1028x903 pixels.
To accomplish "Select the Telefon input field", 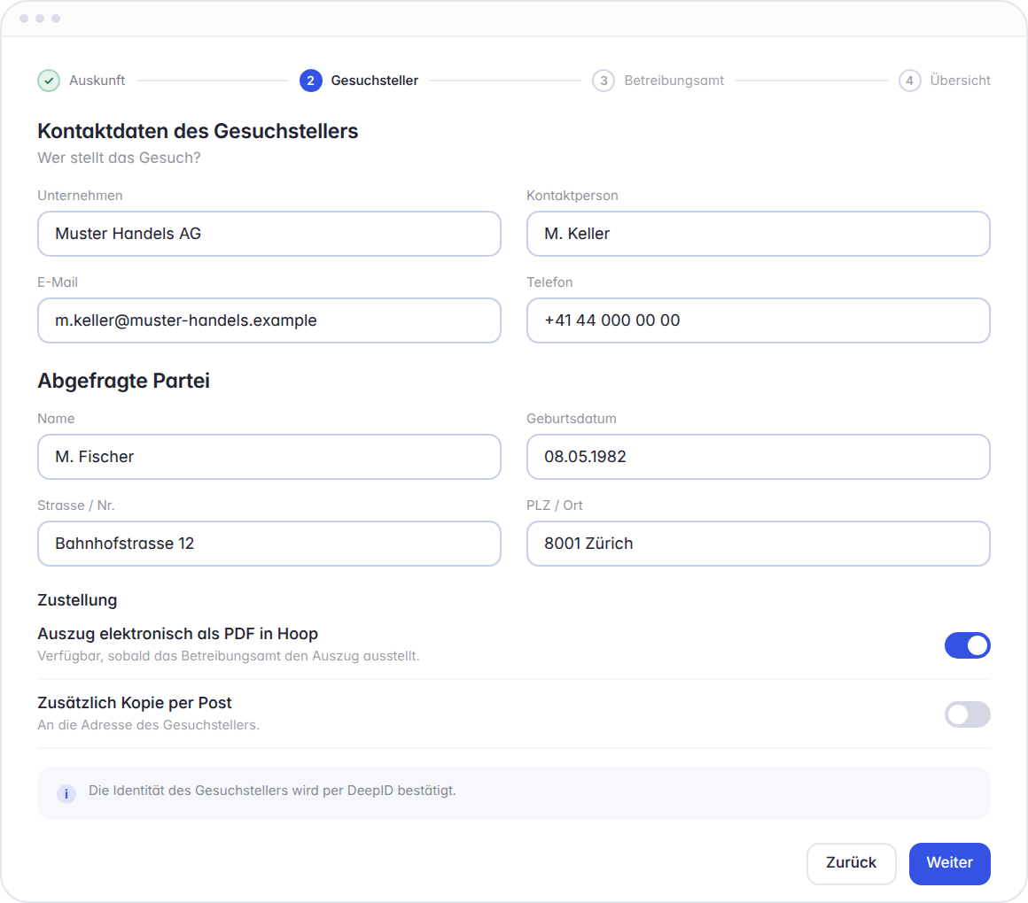I will click(759, 320).
